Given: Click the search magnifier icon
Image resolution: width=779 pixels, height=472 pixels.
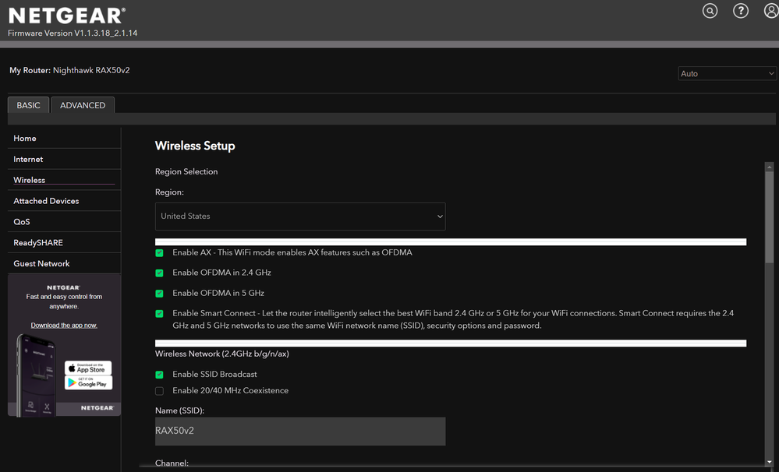Looking at the screenshot, I should 710,11.
